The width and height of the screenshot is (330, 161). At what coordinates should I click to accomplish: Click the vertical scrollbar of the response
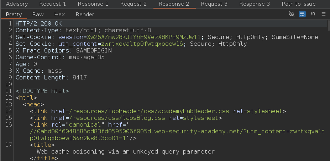pyautogui.click(x=328, y=89)
